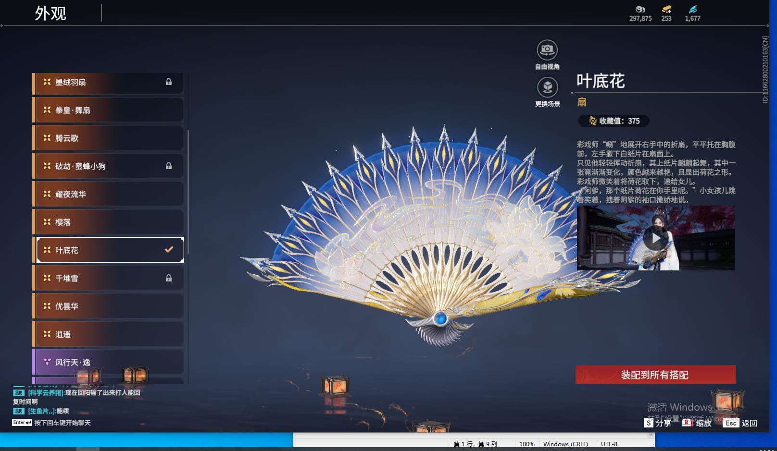Click the chat channel icon beside 生鱼片
The image size is (777, 451).
coord(19,411)
